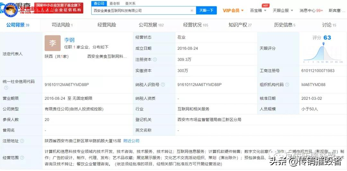The height and width of the screenshot is (171, 347).
Task: Click the help icon beside 纳税人识别号
Action: click(x=163, y=85)
